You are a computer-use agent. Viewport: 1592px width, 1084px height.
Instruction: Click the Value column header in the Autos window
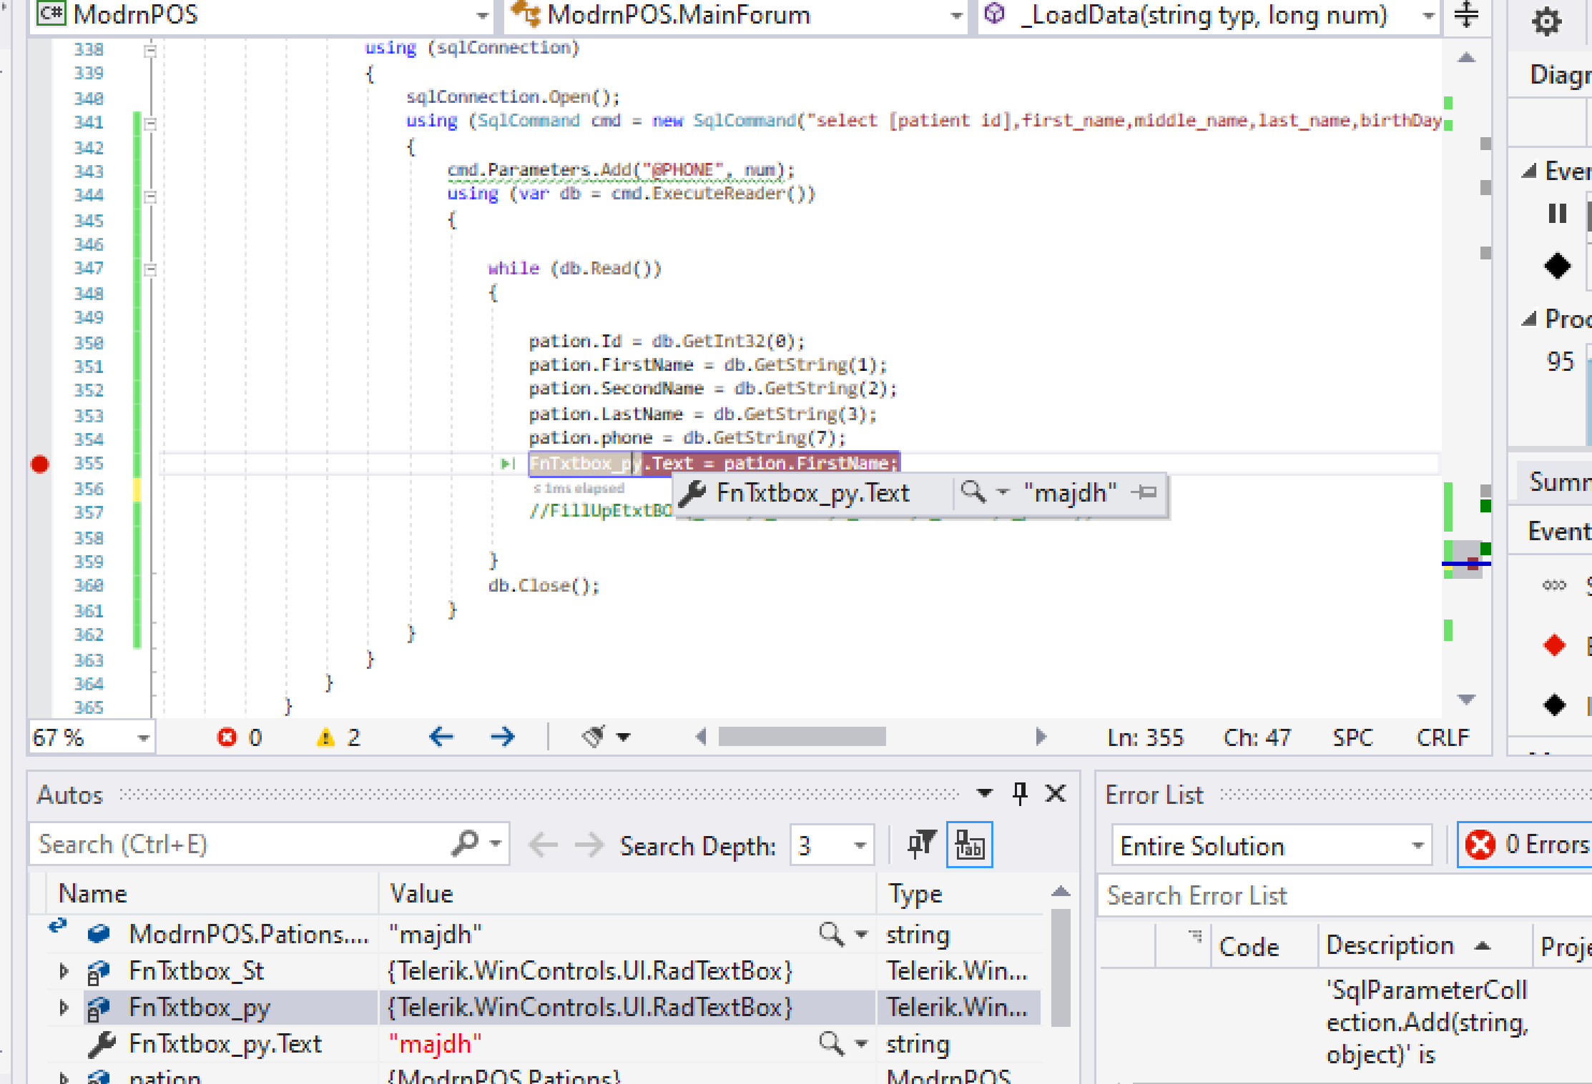pyautogui.click(x=421, y=893)
